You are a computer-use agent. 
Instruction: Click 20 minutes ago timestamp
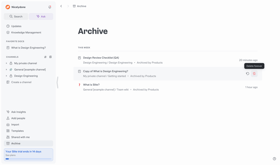(x=248, y=60)
